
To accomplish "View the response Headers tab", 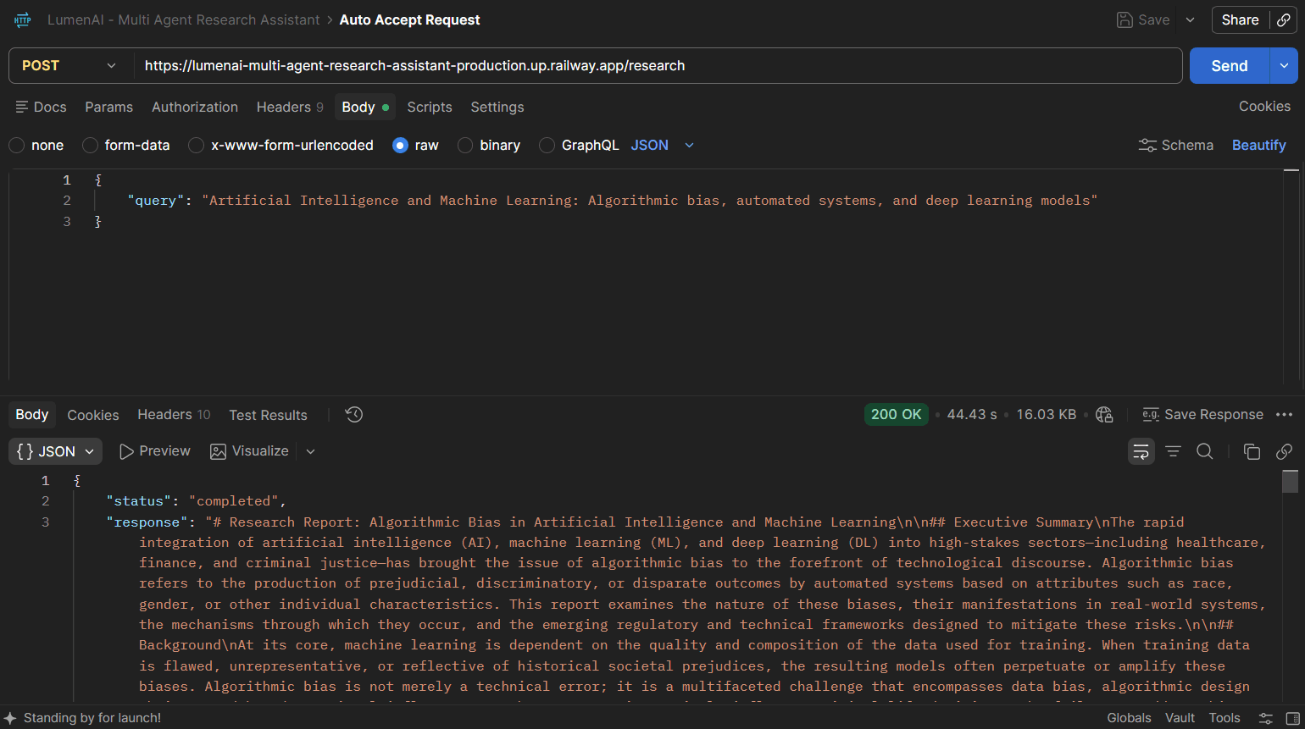I will click(174, 415).
